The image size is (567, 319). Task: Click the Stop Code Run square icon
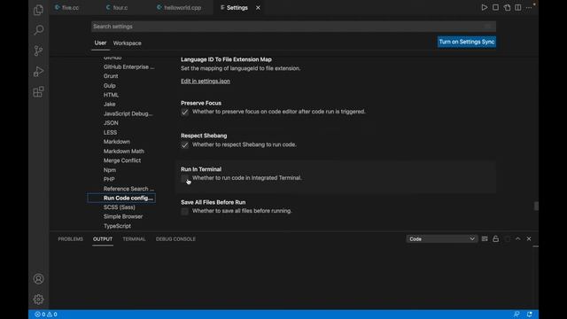pos(495,8)
